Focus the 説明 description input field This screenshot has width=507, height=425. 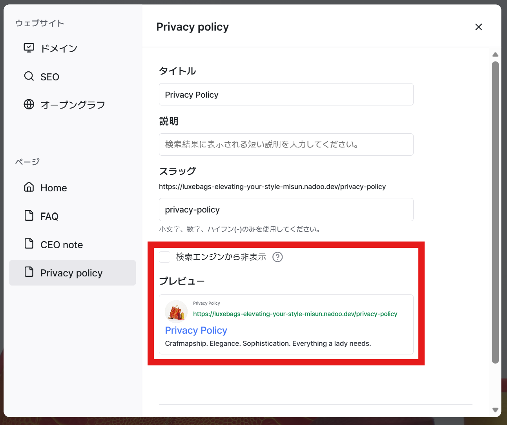(286, 144)
